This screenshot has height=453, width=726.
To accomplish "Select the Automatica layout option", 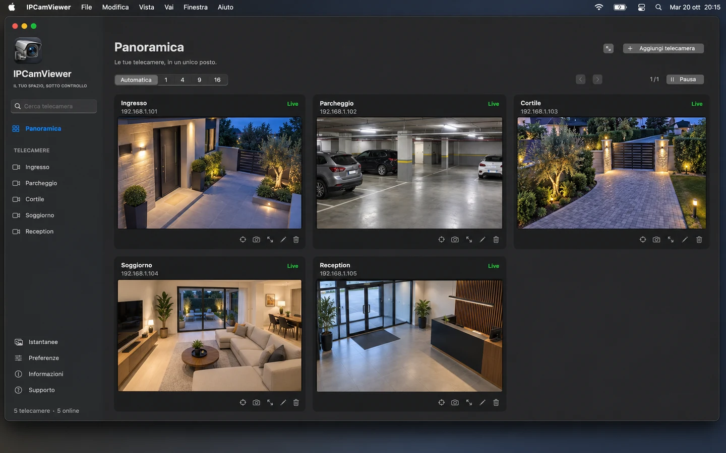I will [136, 80].
